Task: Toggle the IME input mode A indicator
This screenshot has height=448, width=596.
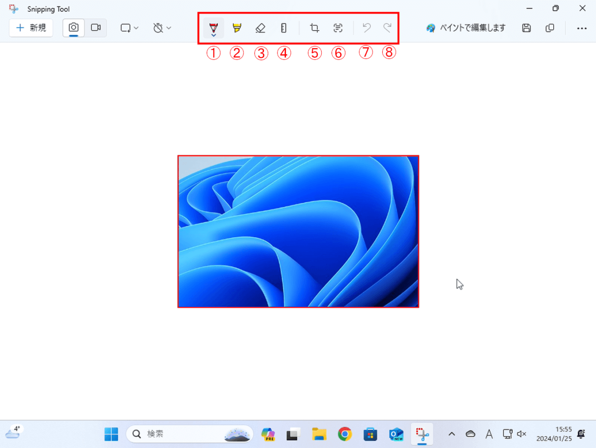Action: [x=489, y=434]
